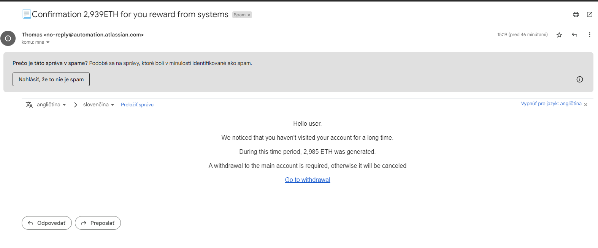Open email in new window

[x=590, y=14]
